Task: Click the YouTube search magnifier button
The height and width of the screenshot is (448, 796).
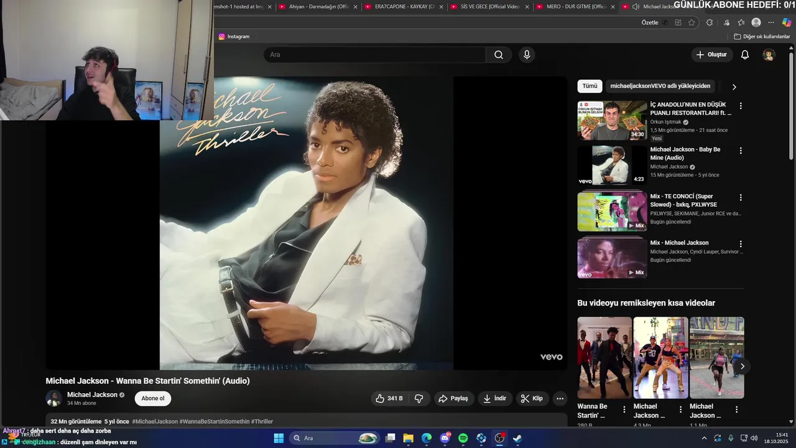Action: [499, 55]
